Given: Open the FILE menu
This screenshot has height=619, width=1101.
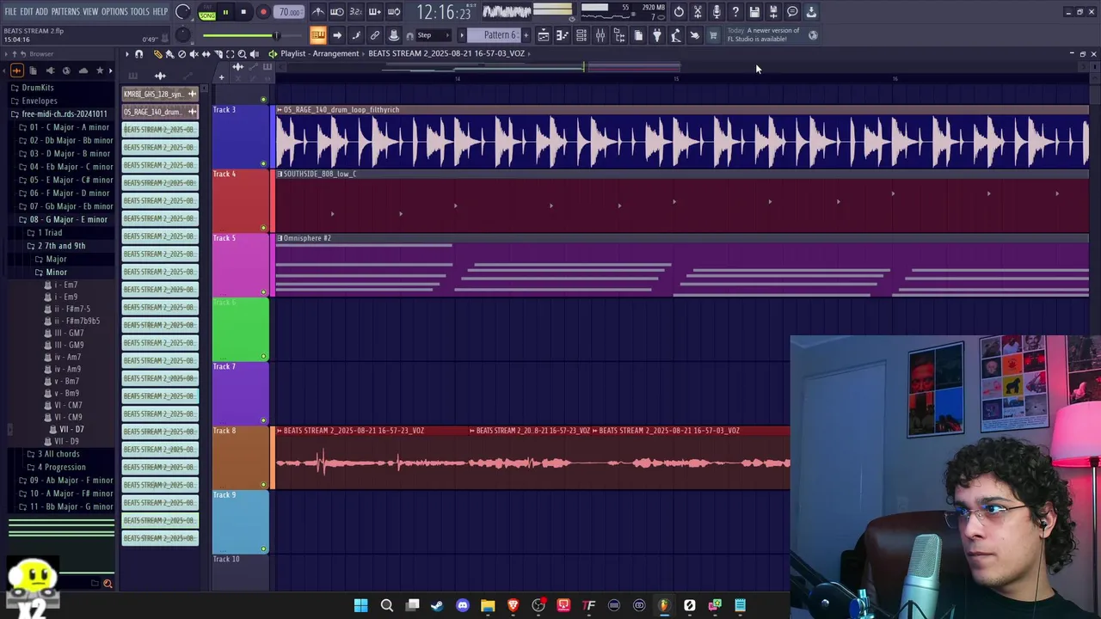Looking at the screenshot, I should (10, 11).
